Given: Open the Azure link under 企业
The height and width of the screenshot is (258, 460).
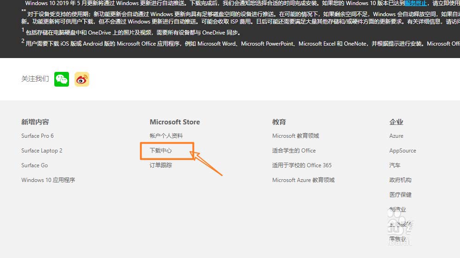Looking at the screenshot, I should pos(396,136).
